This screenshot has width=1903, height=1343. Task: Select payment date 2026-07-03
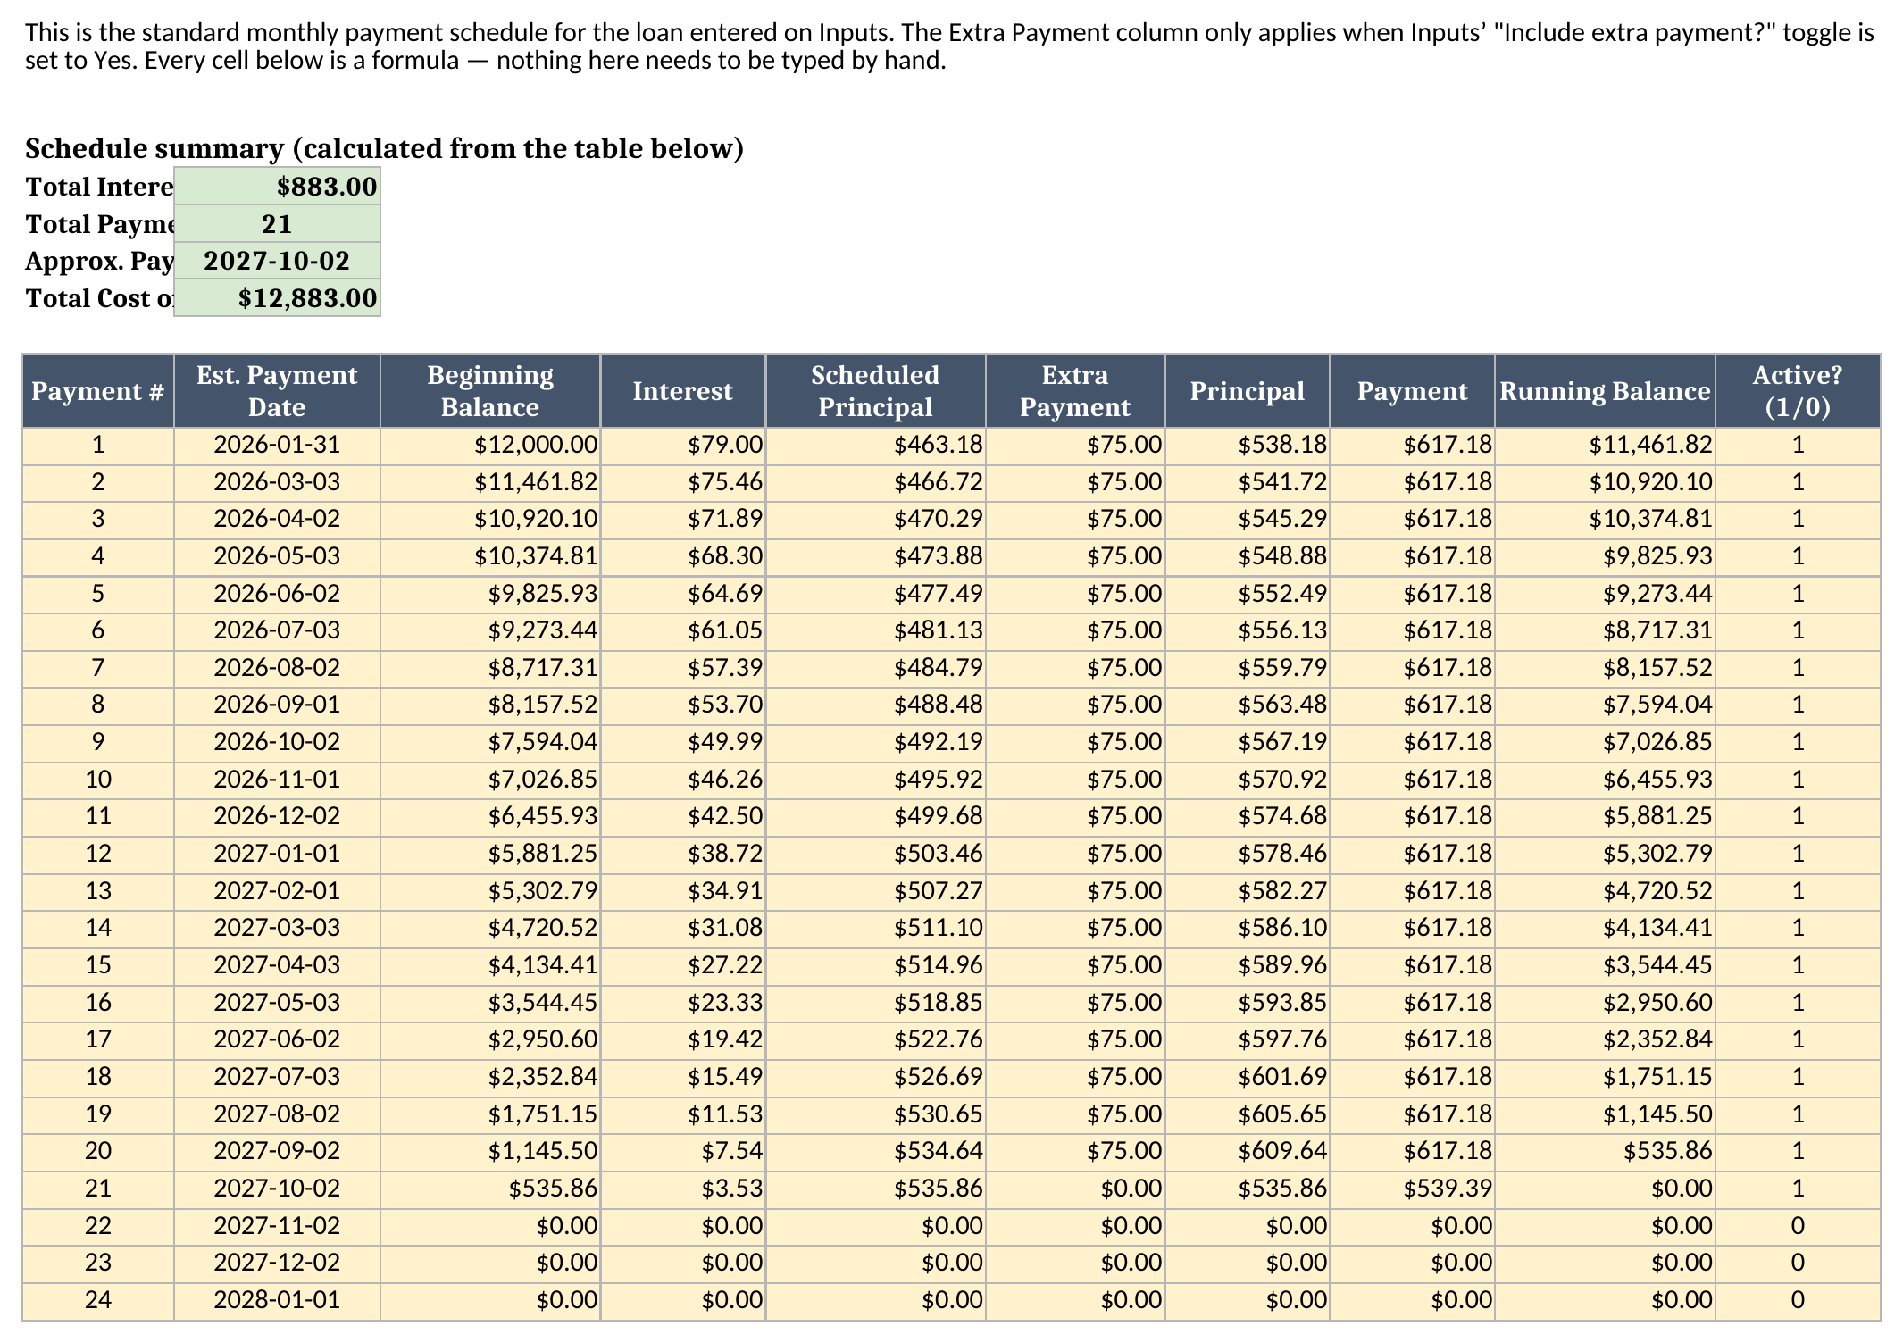(277, 631)
